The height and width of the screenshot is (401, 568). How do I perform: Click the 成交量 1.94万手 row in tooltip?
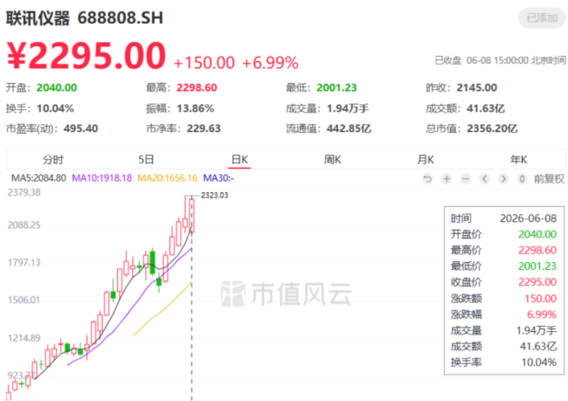tap(503, 330)
